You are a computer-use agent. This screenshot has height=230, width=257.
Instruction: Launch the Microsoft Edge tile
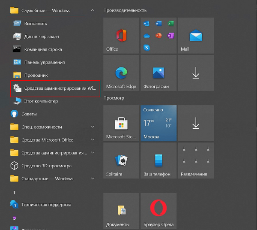point(121,73)
